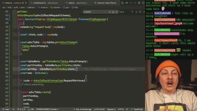The height and width of the screenshot is (111, 197).
Task: Toggle Use Regular Expression in find widget
Action: pyautogui.click(x=116, y=12)
